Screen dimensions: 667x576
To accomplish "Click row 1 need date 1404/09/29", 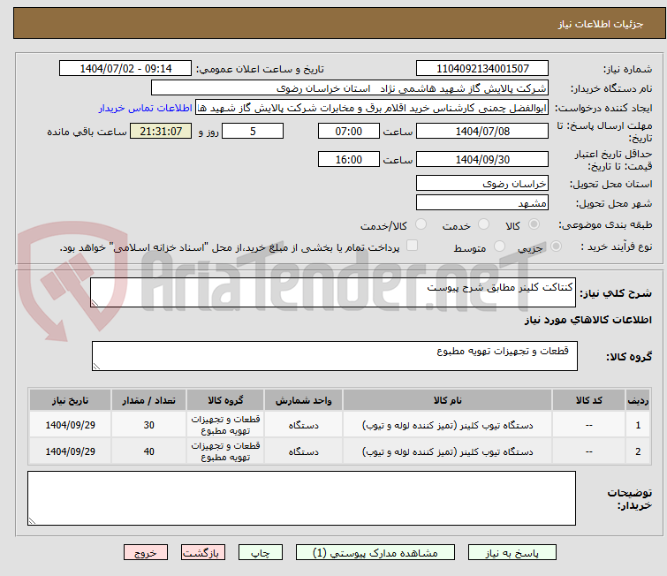I will coord(70,425).
